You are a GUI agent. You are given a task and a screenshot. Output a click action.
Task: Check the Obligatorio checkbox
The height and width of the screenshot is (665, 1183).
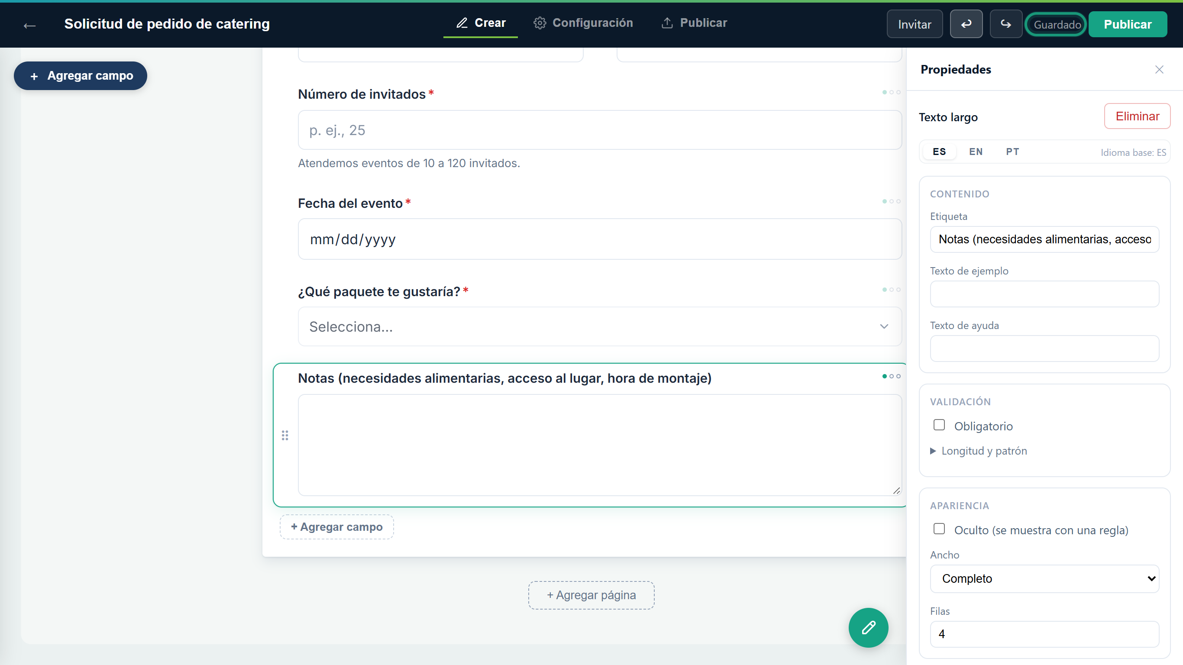coord(939,425)
